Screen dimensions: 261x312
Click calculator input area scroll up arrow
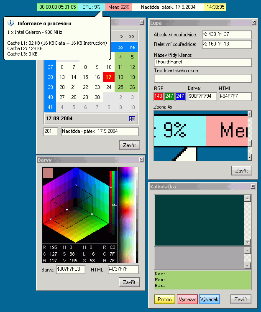(x=248, y=251)
